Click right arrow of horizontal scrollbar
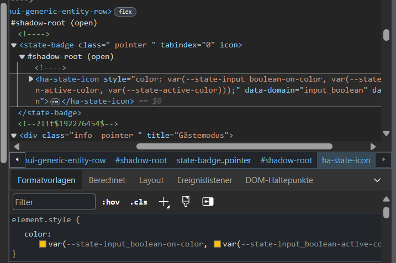 373,146
